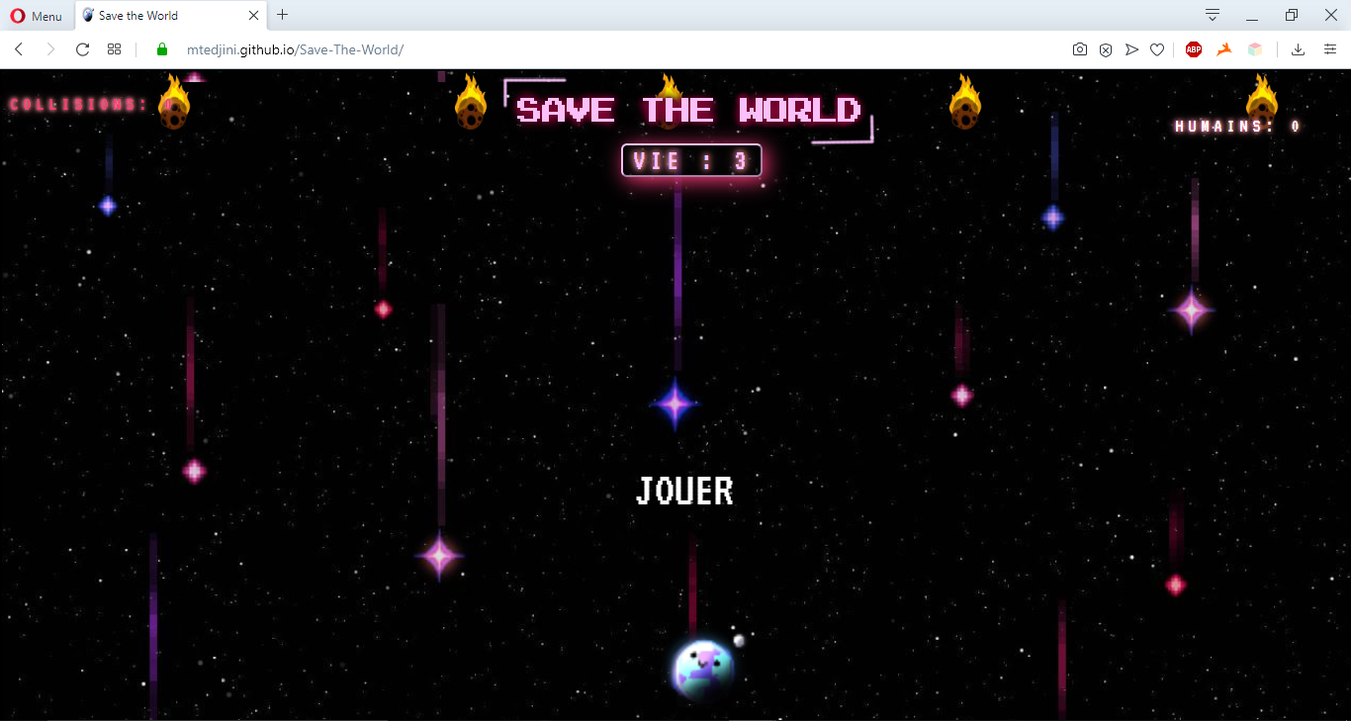The width and height of the screenshot is (1351, 721).
Task: Open the Adblock Plus ABP extension
Action: point(1194,49)
